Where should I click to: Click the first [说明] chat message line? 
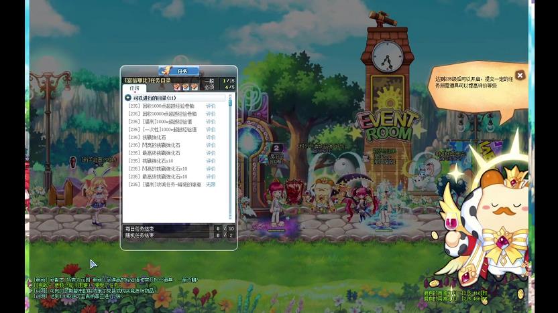95,291
